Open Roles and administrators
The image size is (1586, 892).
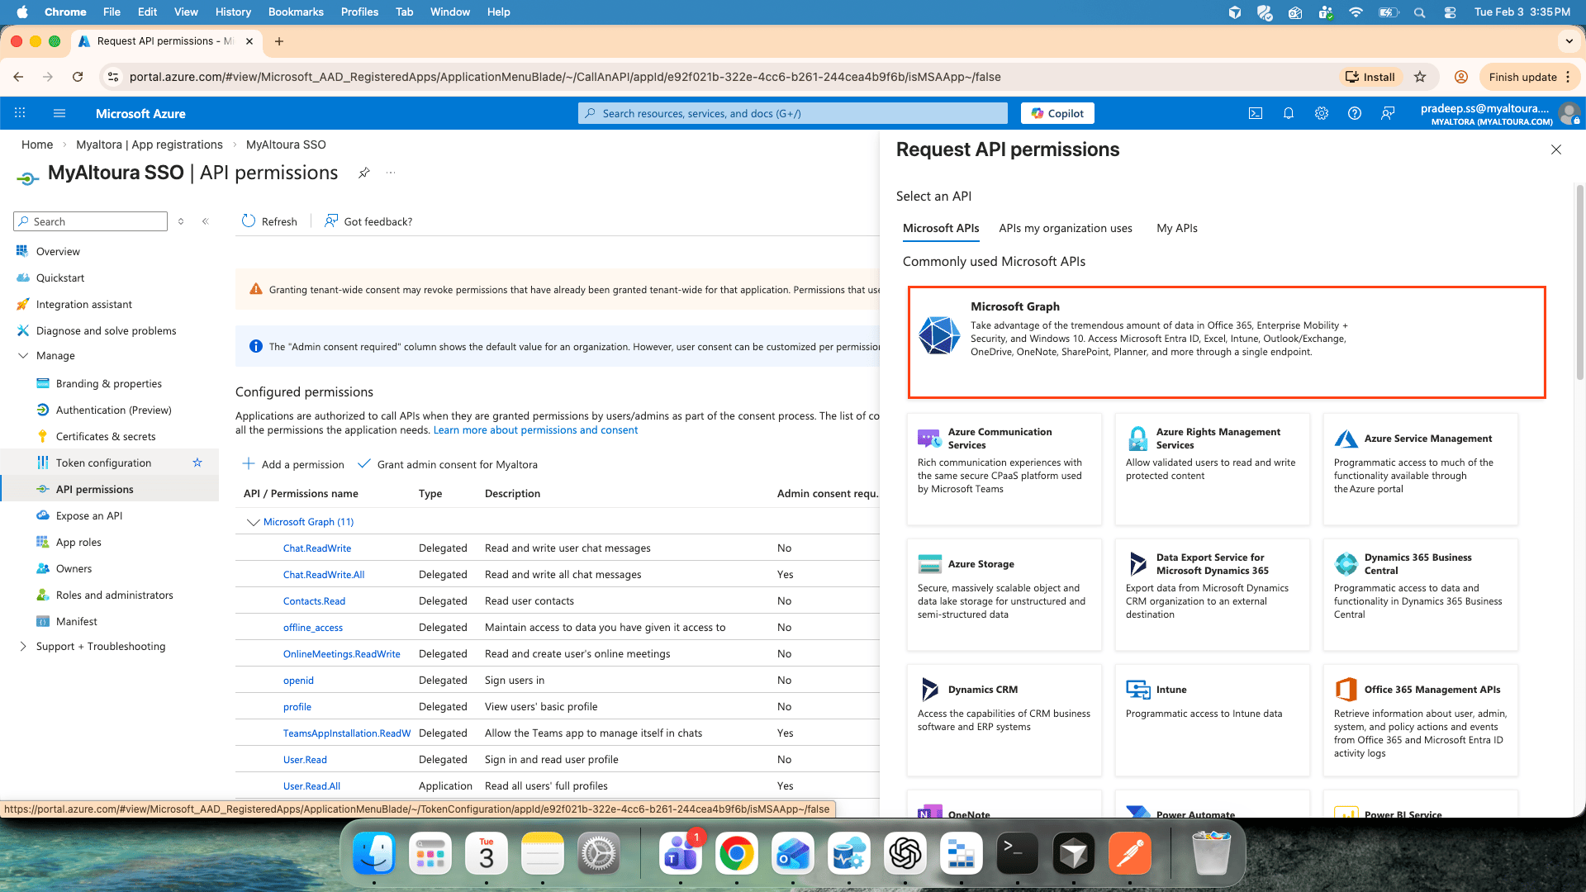coord(114,595)
